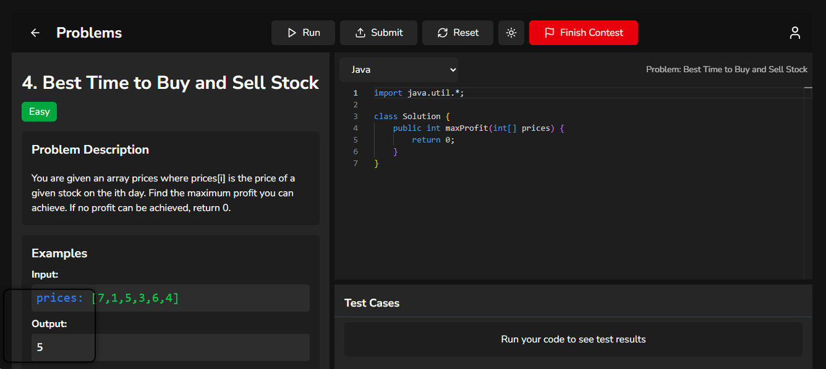
Task: Click the Run button label
Action: (x=311, y=33)
